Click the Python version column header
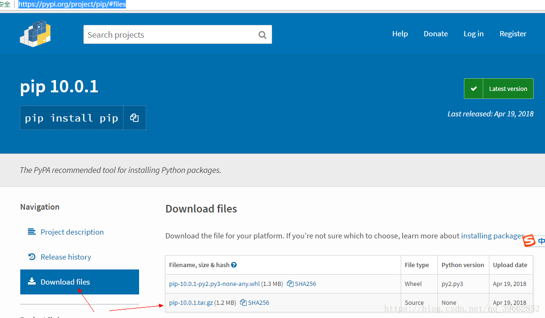The width and height of the screenshot is (545, 318). tap(462, 265)
